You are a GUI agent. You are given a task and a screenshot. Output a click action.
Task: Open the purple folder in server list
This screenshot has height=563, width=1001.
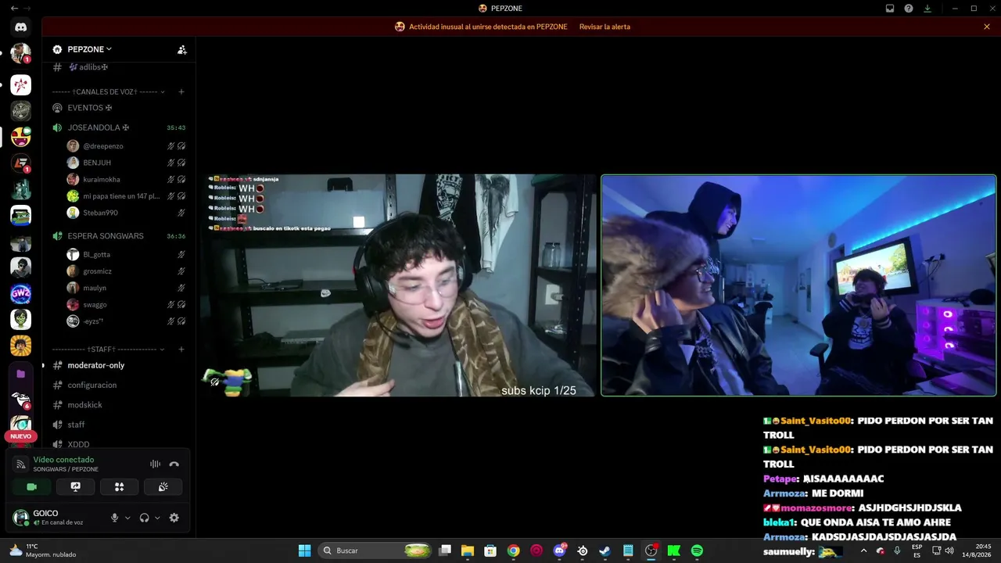coord(21,374)
